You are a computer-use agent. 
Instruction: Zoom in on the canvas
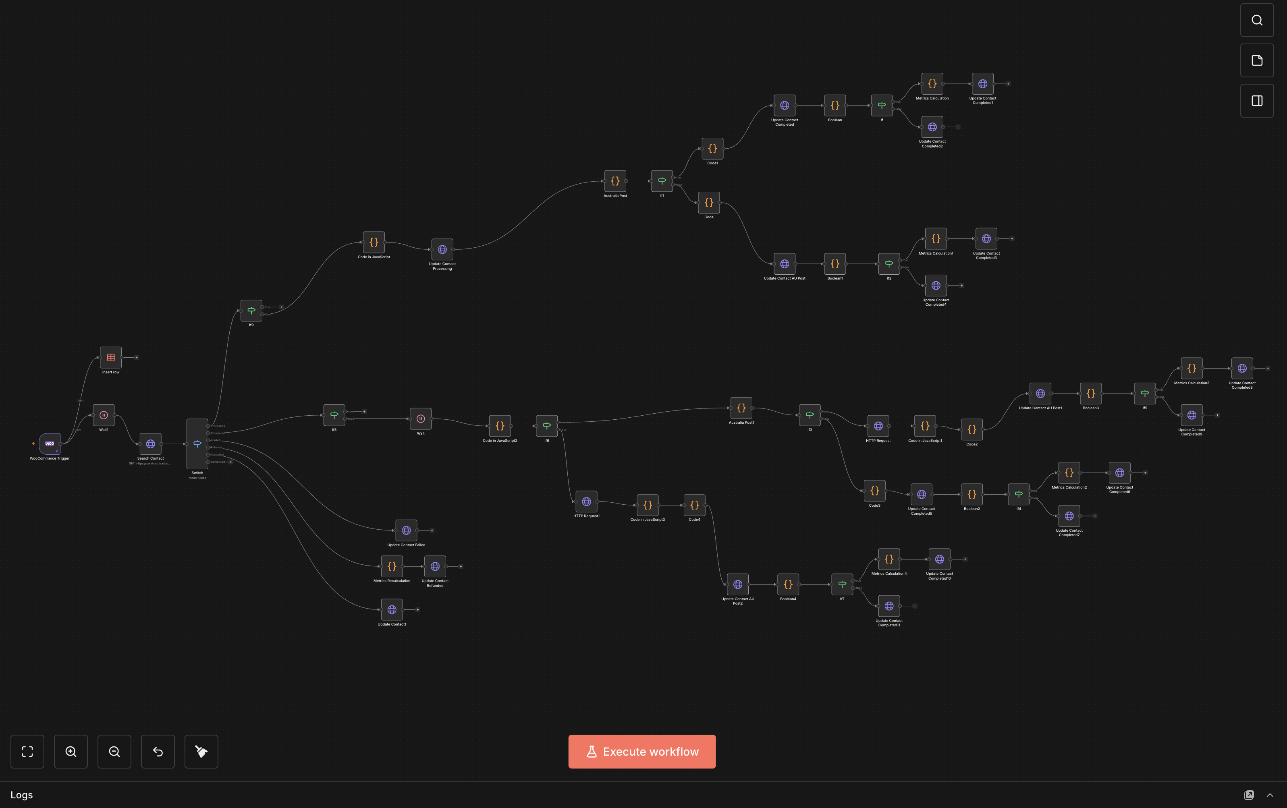(71, 751)
